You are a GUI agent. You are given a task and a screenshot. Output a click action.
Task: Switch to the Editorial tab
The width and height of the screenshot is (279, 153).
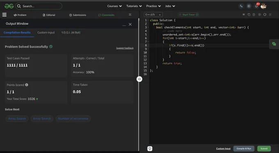point(49,15)
